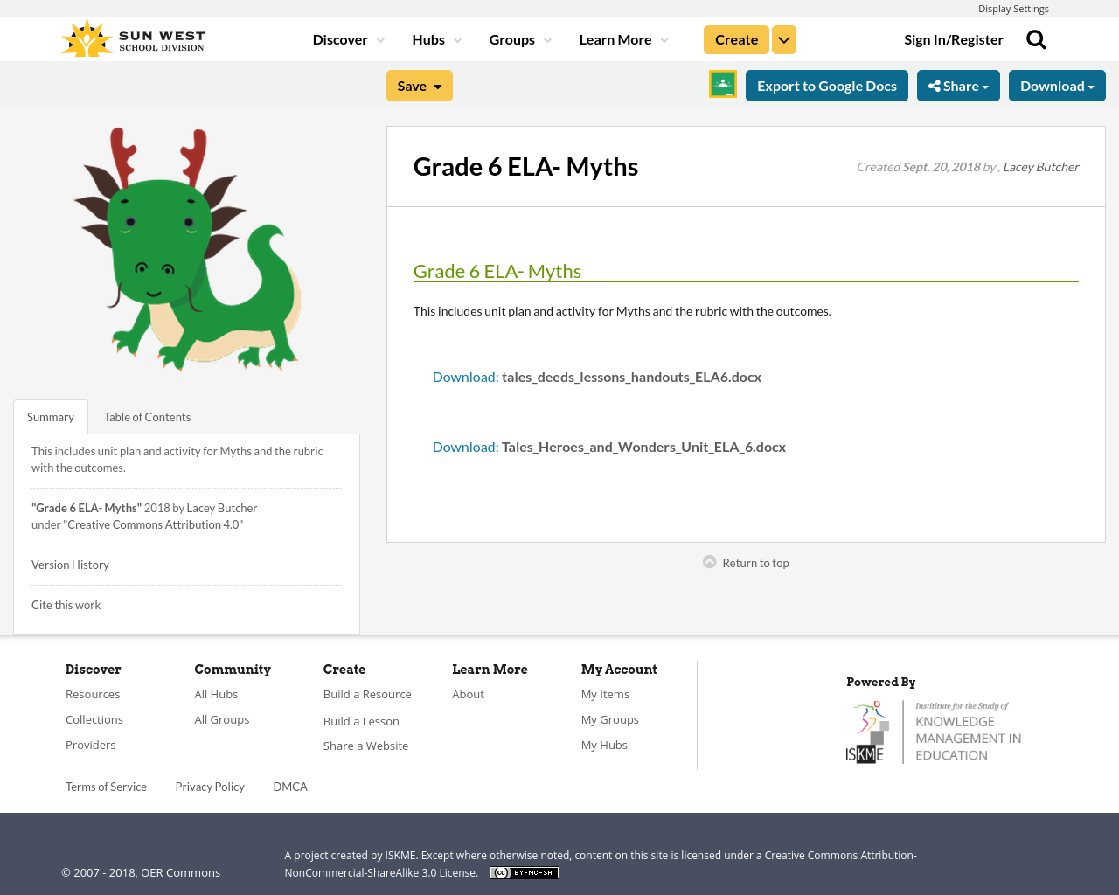Screen dimensions: 1119x895
Task: Share to Google Classroom
Action: click(721, 84)
